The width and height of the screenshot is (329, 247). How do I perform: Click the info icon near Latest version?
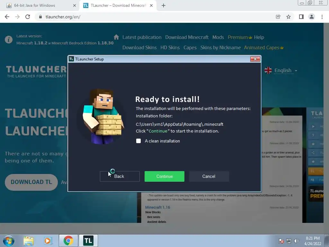point(9,40)
